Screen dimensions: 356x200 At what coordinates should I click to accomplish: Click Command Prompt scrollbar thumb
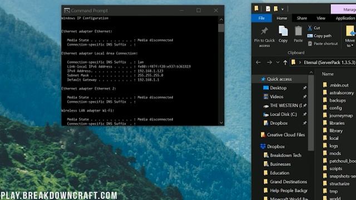click(x=221, y=28)
